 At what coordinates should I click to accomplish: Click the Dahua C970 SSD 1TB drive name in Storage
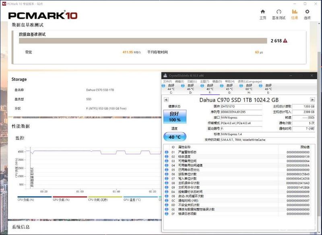coord(100,90)
